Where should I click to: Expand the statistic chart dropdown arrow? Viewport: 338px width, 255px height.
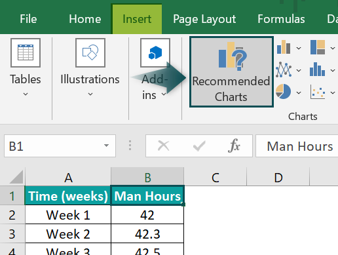point(333,70)
